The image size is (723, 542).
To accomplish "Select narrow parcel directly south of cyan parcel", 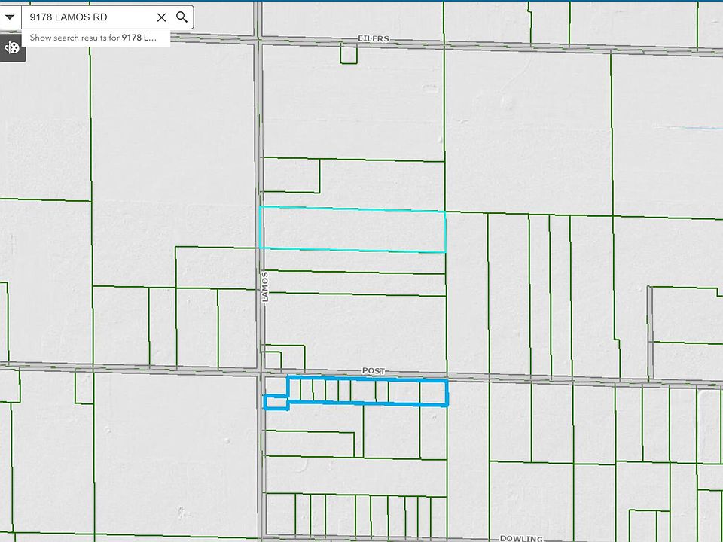I will tap(352, 261).
